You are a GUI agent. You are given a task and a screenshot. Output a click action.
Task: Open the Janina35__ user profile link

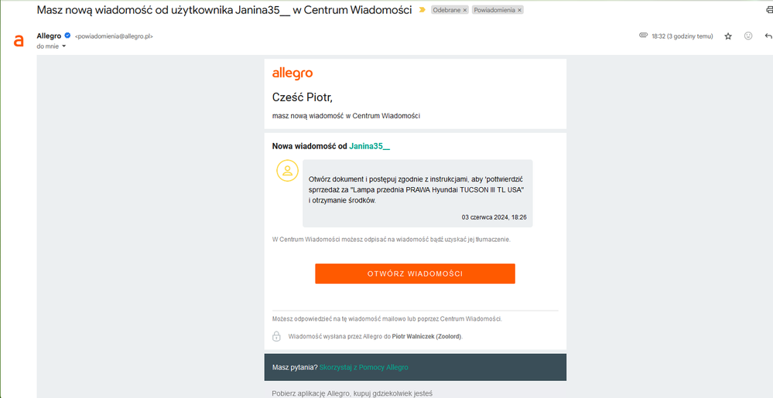pyautogui.click(x=369, y=146)
